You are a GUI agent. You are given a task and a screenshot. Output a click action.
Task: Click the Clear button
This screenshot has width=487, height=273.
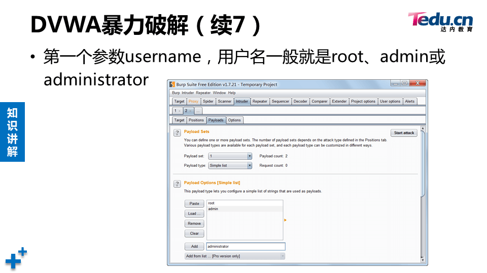(x=194, y=234)
